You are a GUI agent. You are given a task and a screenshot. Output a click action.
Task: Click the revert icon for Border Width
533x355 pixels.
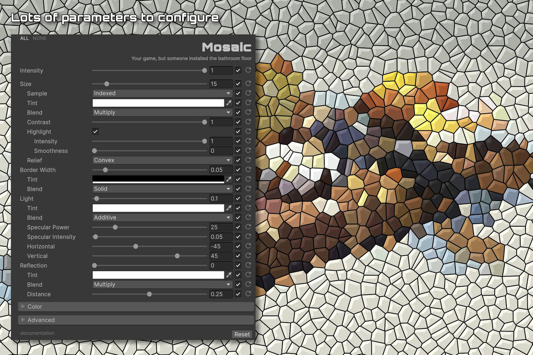click(248, 170)
